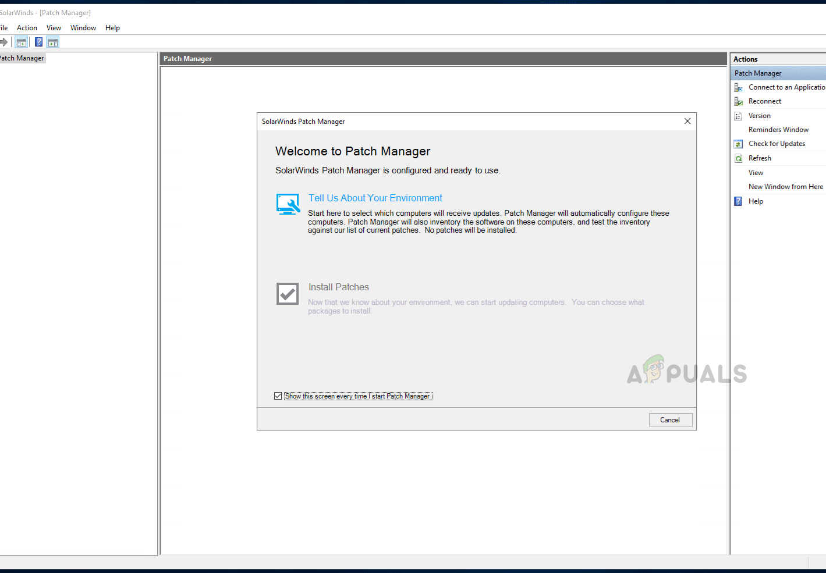Cancel the Welcome to Patch Manager dialog
Screen dimensions: 826x573
click(x=671, y=420)
